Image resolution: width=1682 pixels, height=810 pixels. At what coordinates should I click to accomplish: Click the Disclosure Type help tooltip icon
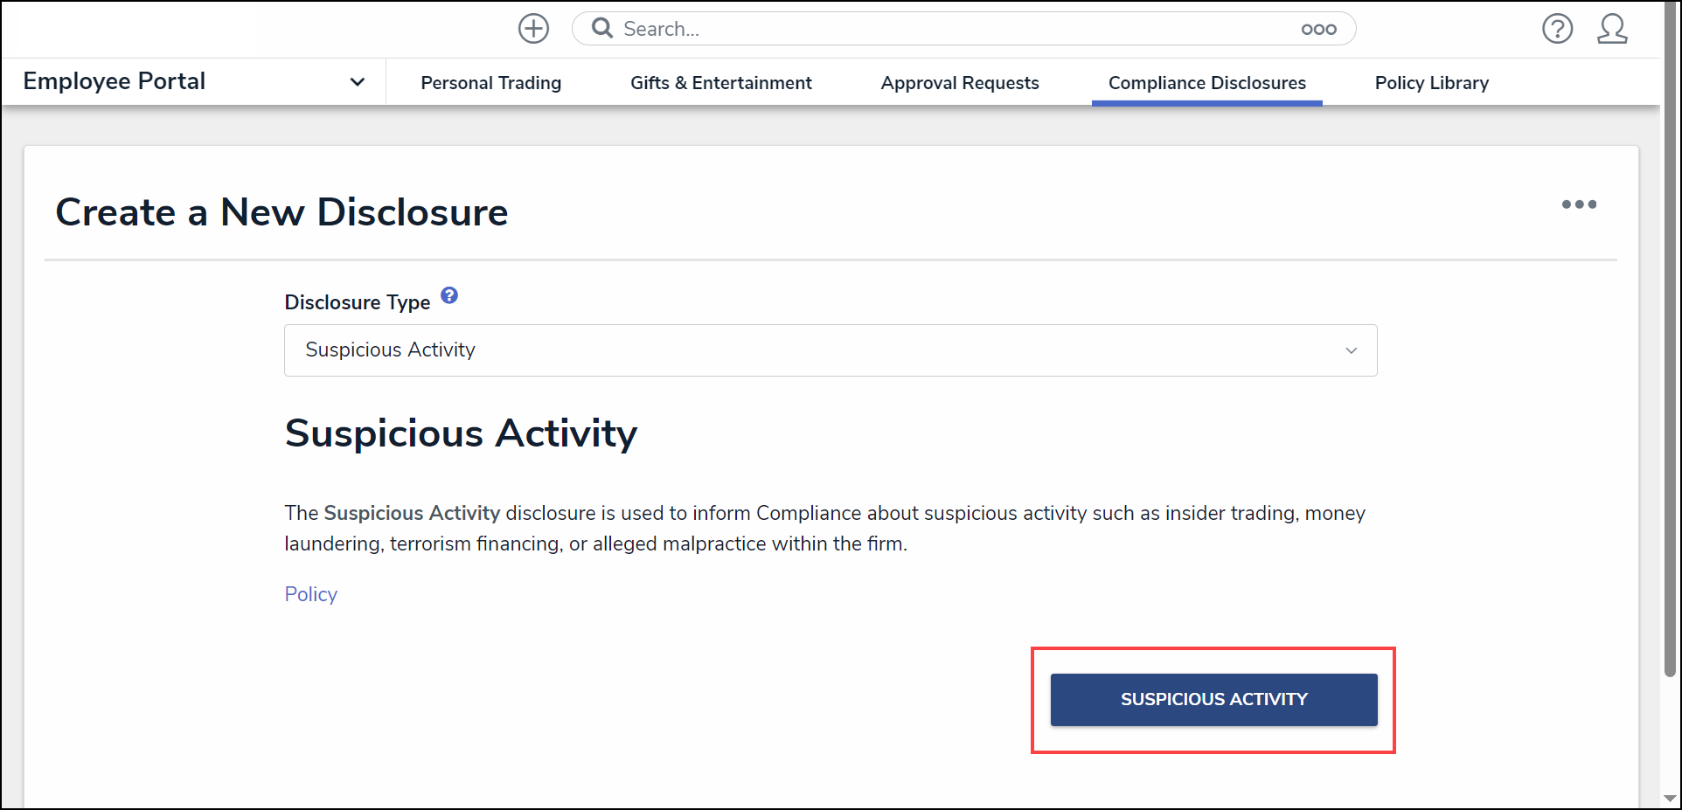(x=449, y=295)
